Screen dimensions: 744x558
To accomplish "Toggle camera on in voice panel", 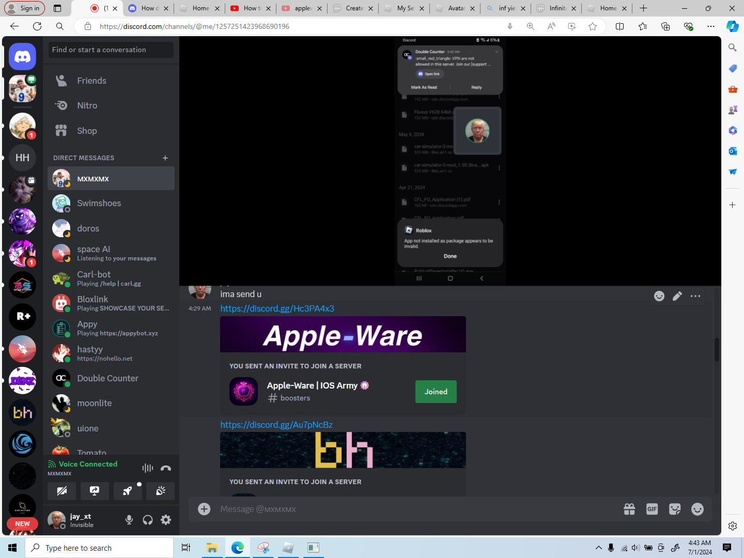I will pyautogui.click(x=62, y=491).
